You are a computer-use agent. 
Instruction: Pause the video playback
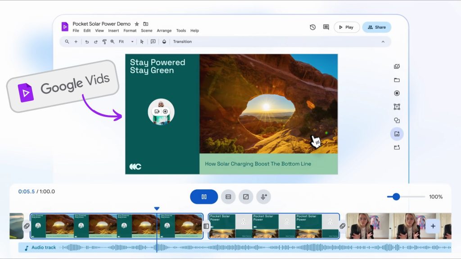pos(204,197)
